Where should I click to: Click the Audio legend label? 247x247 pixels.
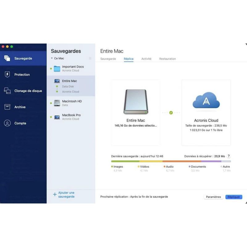click(x=170, y=167)
